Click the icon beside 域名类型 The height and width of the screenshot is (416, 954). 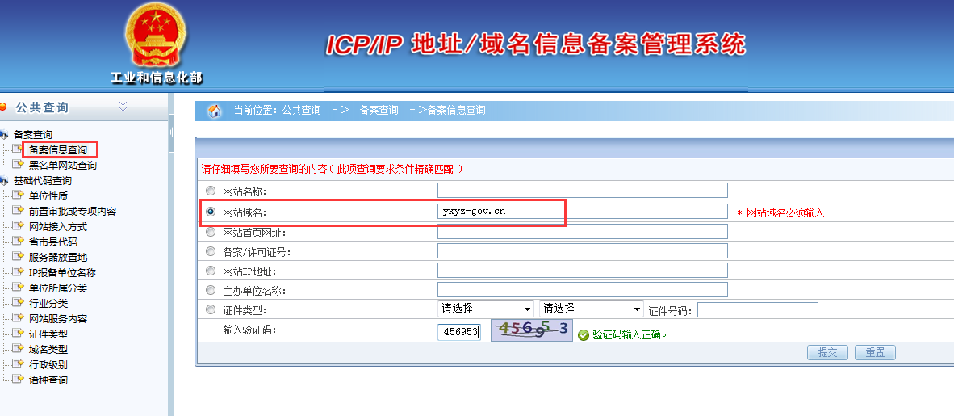(x=18, y=349)
